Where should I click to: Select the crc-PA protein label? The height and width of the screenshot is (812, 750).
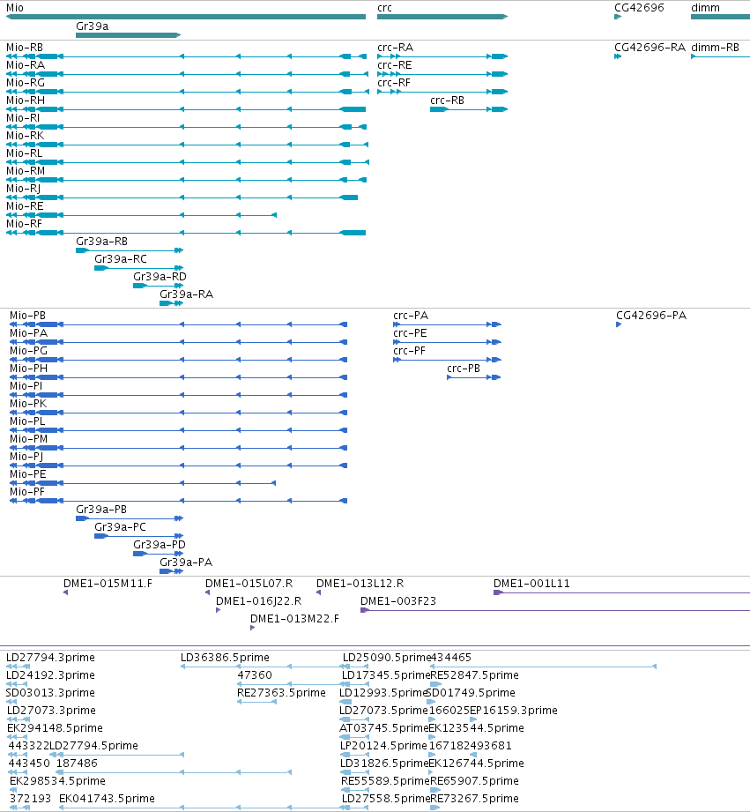[x=411, y=316]
